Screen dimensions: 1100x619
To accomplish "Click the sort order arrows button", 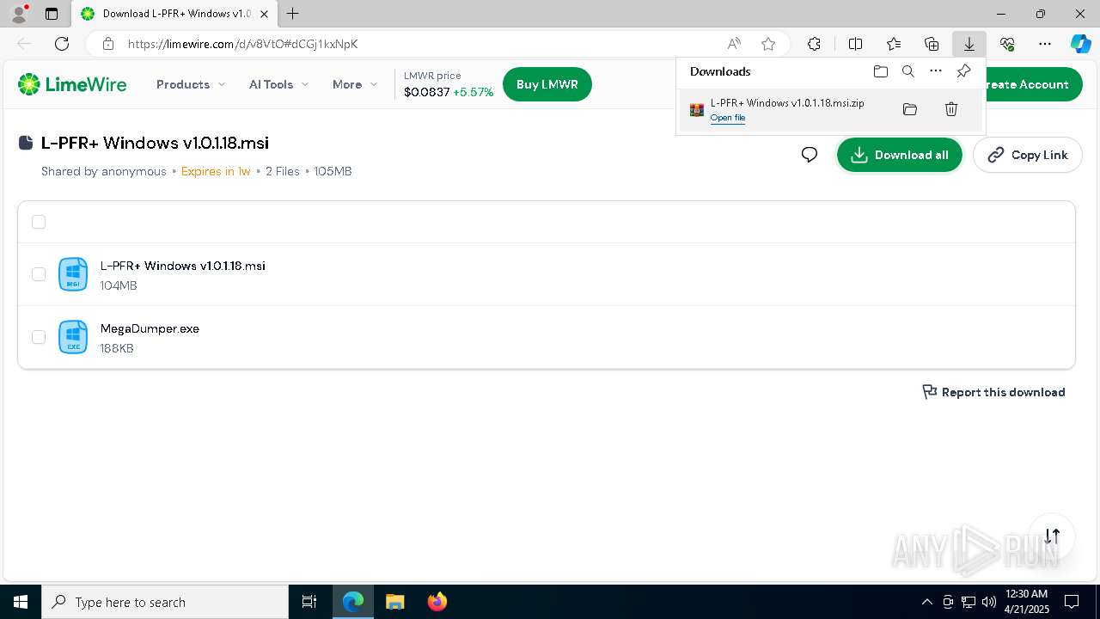I will point(1052,536).
